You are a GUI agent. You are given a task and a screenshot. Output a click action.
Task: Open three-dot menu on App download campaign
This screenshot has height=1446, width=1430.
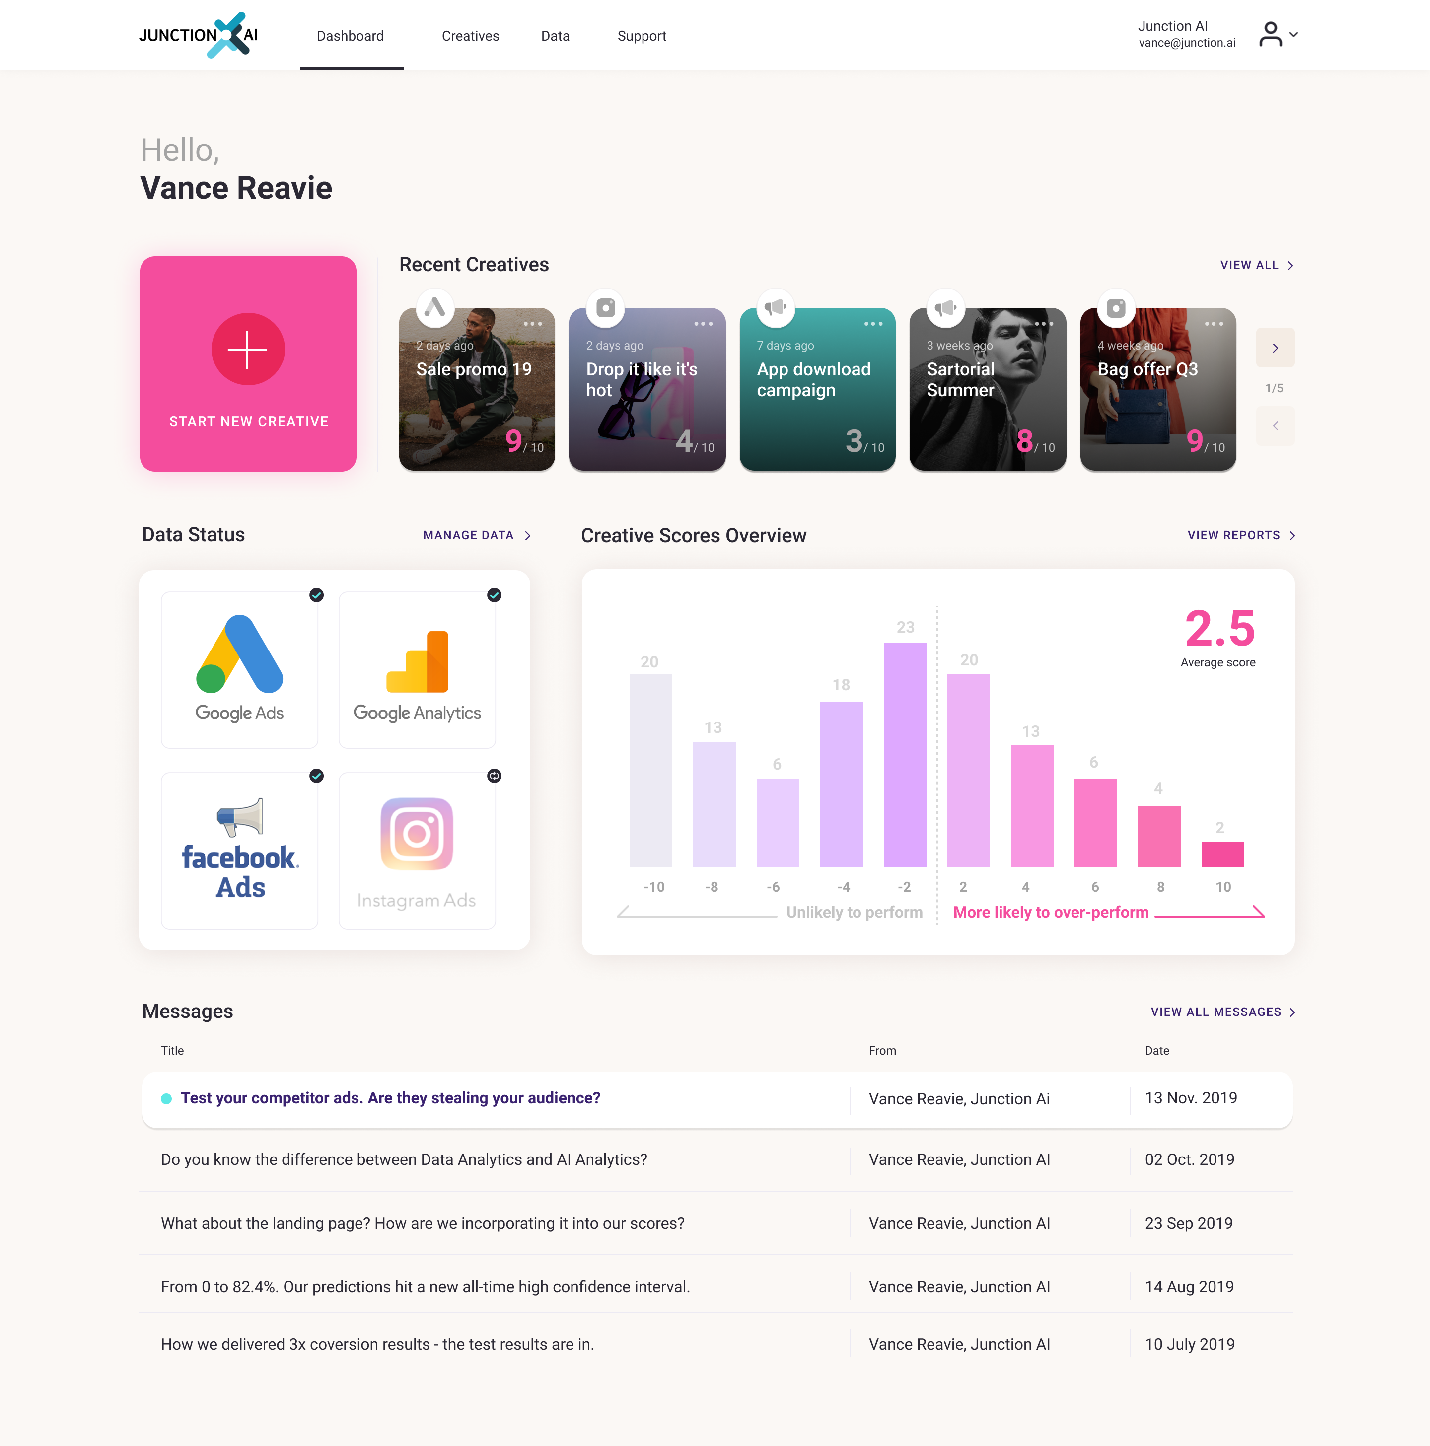pyautogui.click(x=873, y=324)
